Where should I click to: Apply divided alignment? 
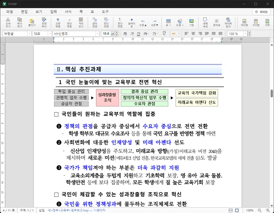(x=220, y=33)
